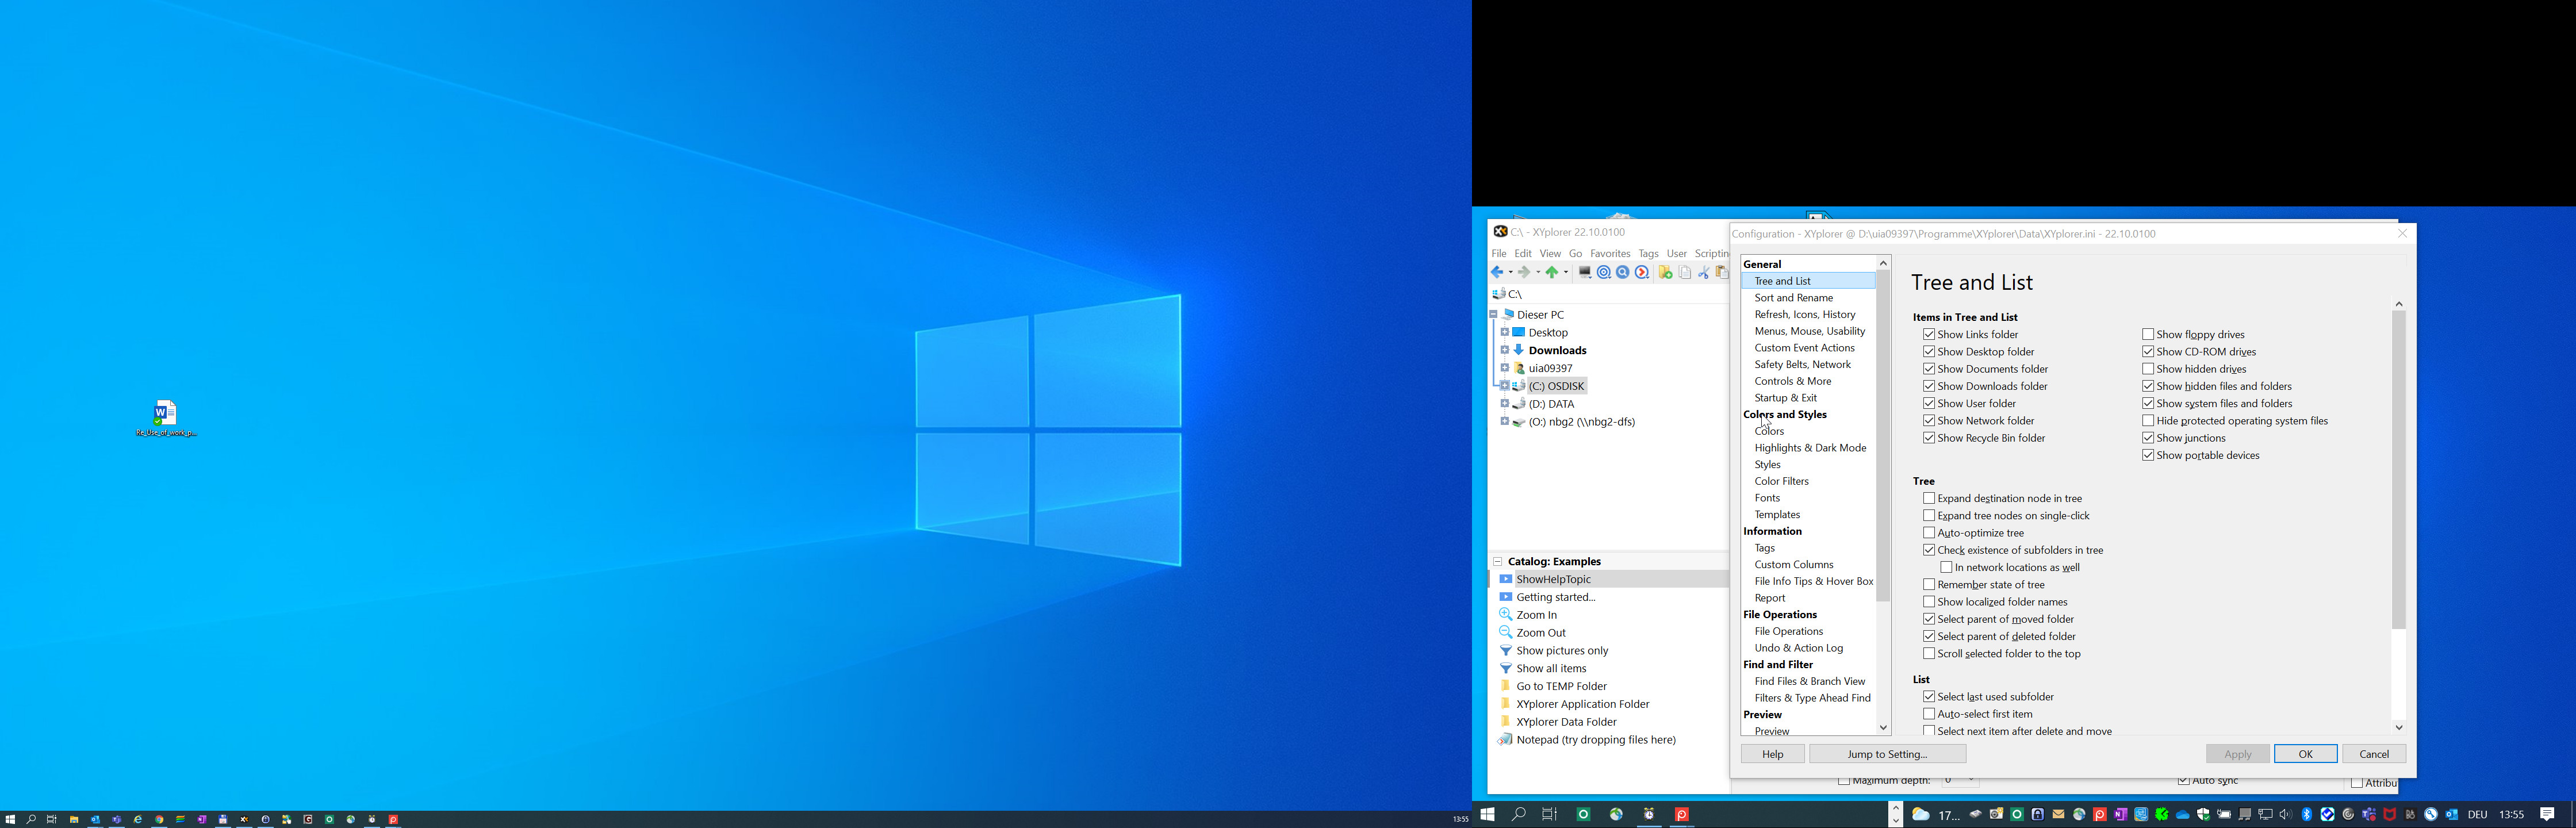Click the Paste toolbar icon
Screen dimensions: 2576x828
point(1722,272)
